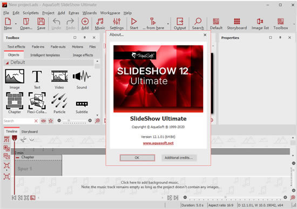Close the About dialog

point(205,35)
